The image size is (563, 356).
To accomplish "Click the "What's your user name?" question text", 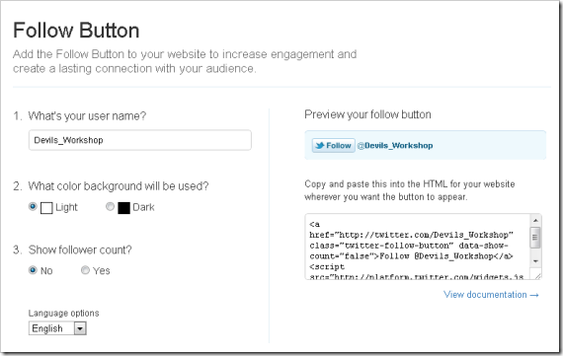I will (x=87, y=115).
